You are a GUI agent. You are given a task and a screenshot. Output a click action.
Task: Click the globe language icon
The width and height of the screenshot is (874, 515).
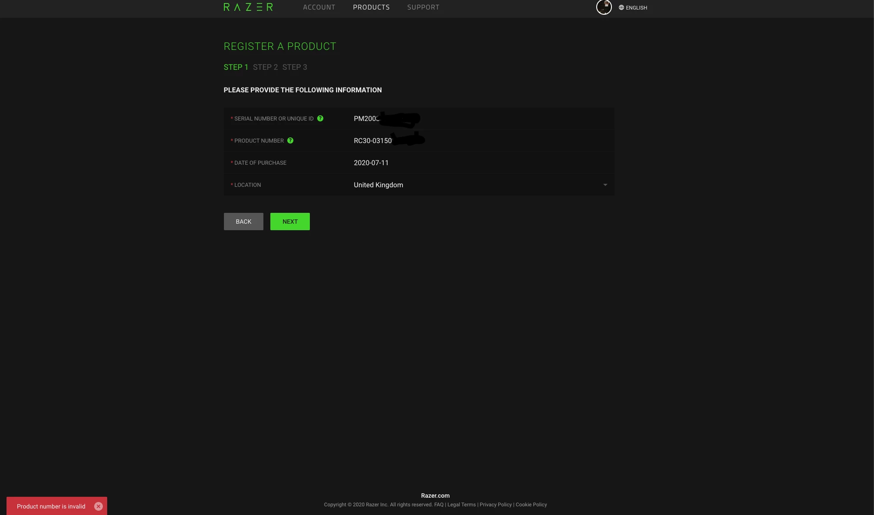[621, 7]
